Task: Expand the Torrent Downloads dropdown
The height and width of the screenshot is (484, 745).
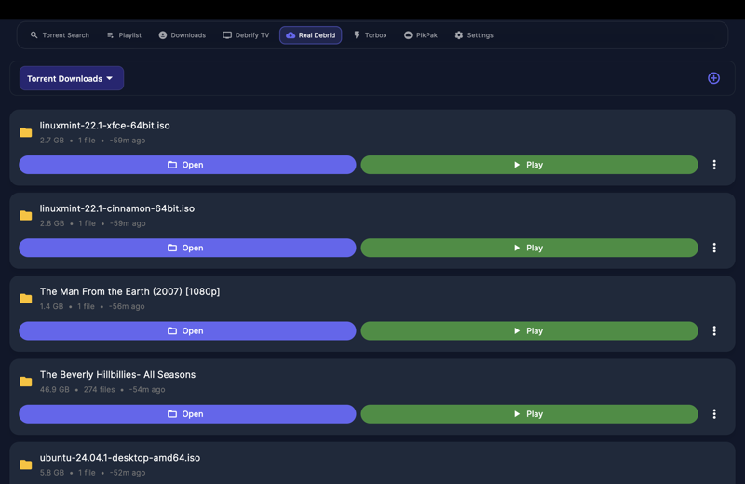Action: coord(72,79)
